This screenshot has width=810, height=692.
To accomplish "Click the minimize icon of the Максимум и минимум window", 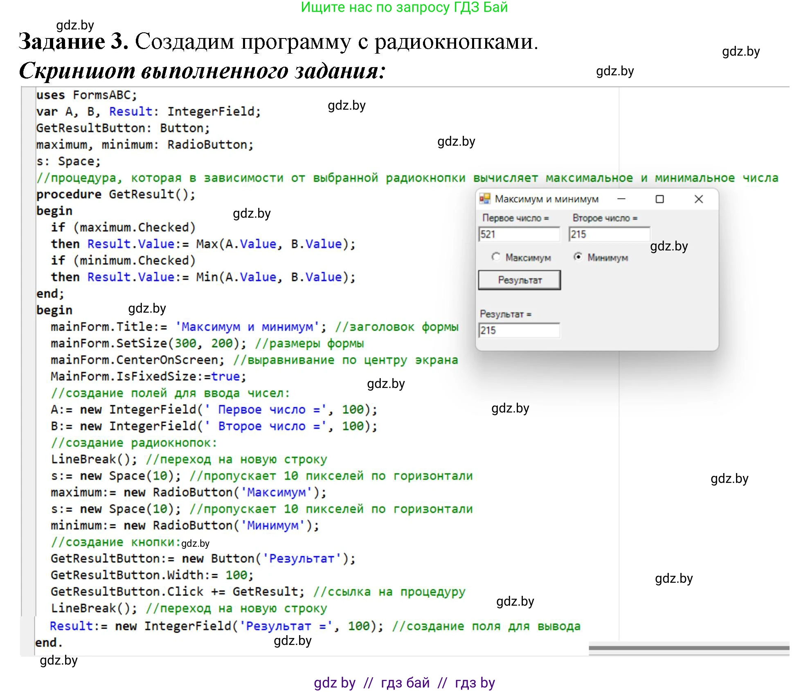I will [621, 199].
